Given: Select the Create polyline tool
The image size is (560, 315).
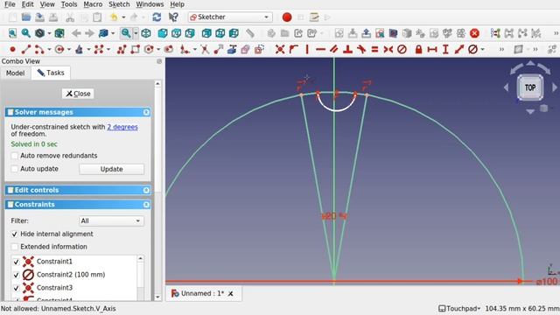Looking at the screenshot, I should click(122, 49).
